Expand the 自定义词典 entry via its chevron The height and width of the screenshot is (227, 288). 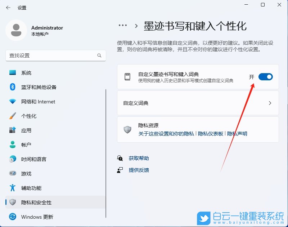point(270,103)
